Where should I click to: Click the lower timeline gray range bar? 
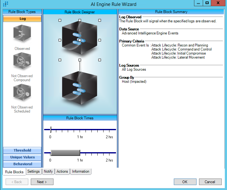[x=65, y=153]
